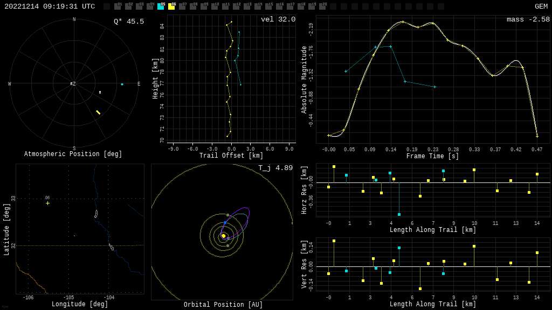Click the gray station 20 indicator box
This screenshot has width=552, height=310.
[322, 6]
